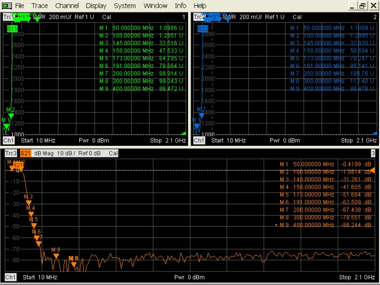Click Ch1 label in S21 diagram

(10, 277)
